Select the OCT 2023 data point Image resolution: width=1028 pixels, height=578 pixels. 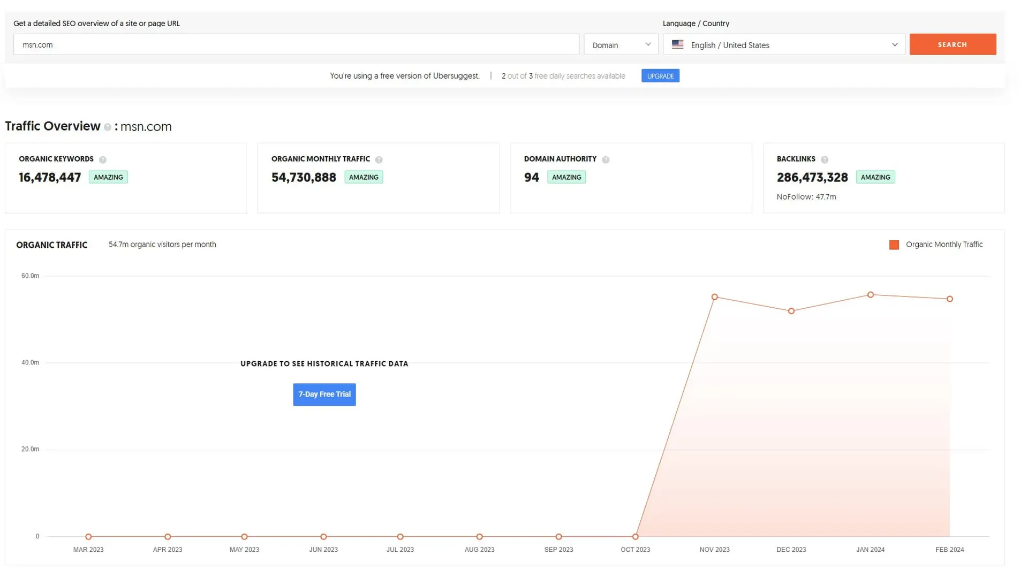click(636, 537)
